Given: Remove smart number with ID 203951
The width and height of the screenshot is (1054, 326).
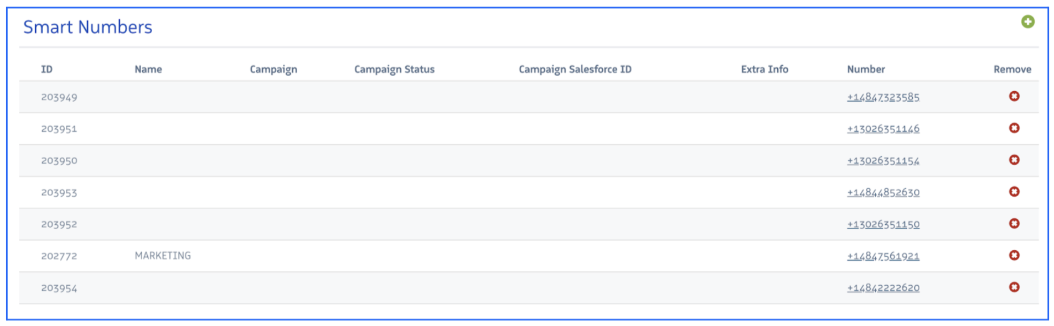Looking at the screenshot, I should [x=1014, y=128].
